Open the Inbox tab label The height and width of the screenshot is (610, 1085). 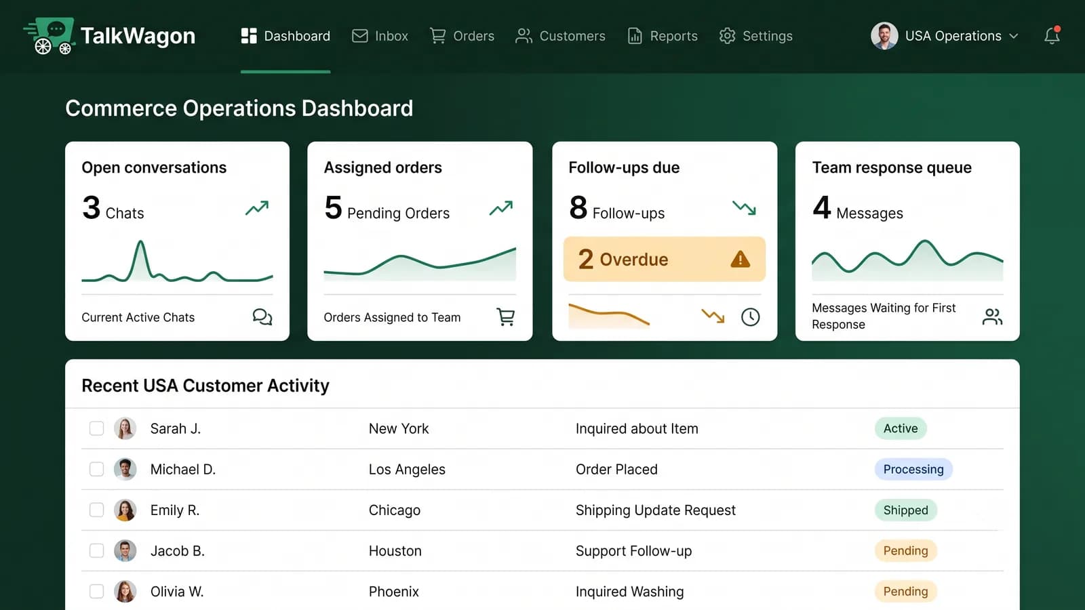point(391,36)
